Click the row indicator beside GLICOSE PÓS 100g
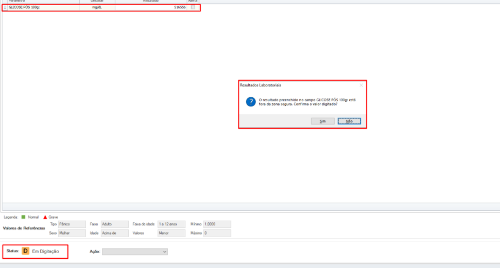The height and width of the screenshot is (268, 500). [x=5, y=7]
